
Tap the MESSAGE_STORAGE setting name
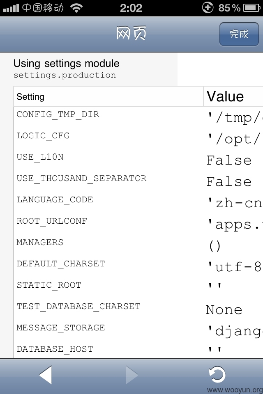pos(61,328)
